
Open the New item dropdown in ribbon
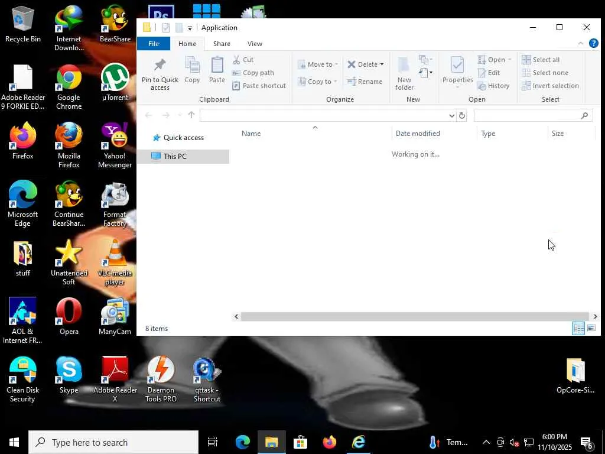pyautogui.click(x=425, y=60)
